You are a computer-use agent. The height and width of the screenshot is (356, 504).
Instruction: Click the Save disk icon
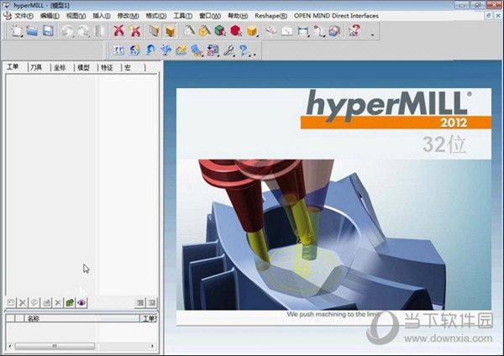[x=48, y=31]
